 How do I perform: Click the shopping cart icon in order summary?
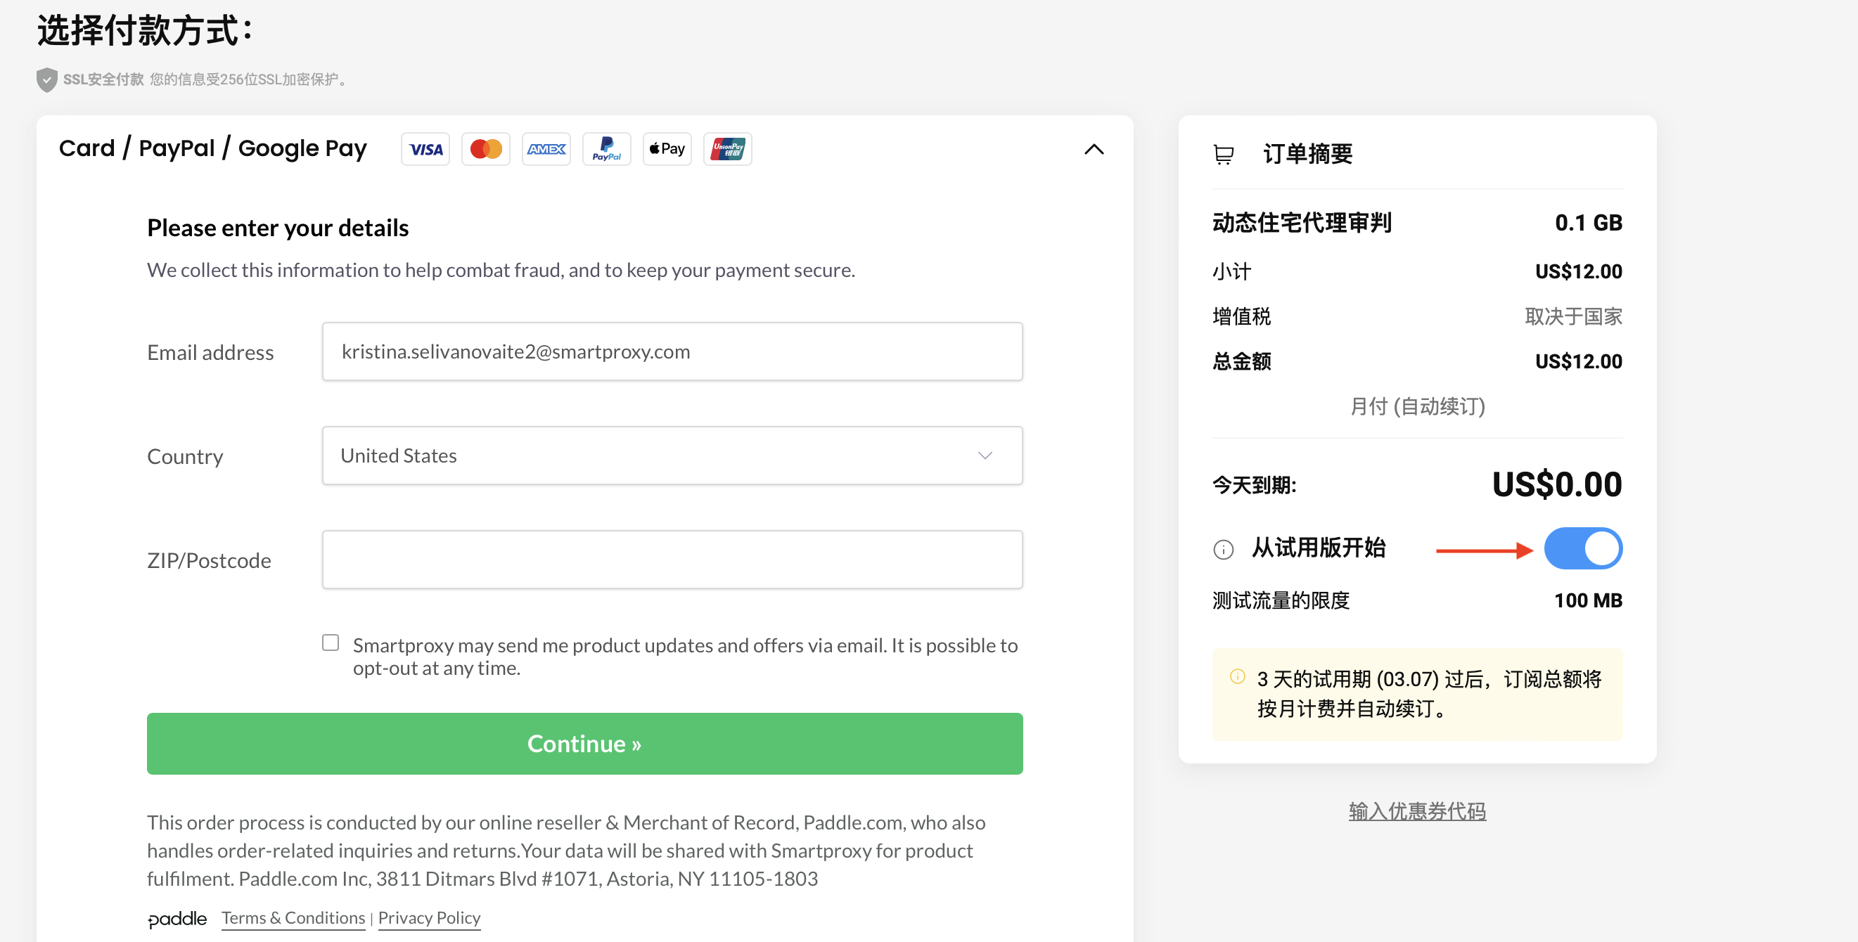point(1223,154)
